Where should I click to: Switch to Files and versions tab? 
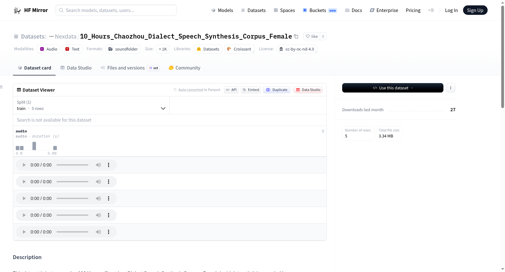pyautogui.click(x=130, y=68)
